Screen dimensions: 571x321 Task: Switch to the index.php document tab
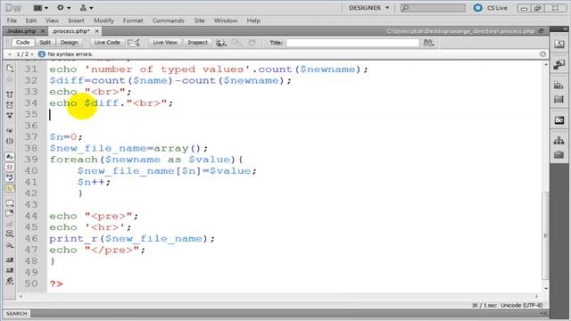[x=21, y=31]
